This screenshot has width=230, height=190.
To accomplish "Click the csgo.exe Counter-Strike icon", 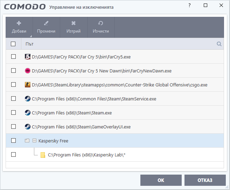I will [27, 85].
